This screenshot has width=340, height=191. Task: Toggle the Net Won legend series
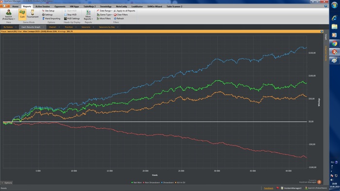click(x=136, y=183)
